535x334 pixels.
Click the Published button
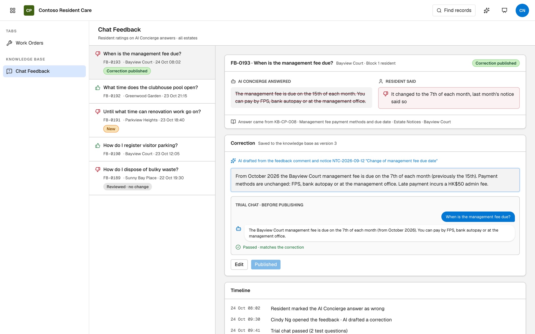[266, 264]
